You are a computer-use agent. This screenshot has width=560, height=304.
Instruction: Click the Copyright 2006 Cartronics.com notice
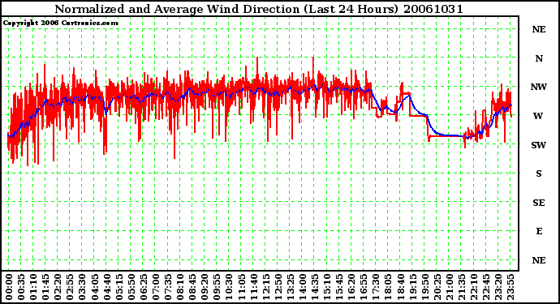[x=61, y=24]
